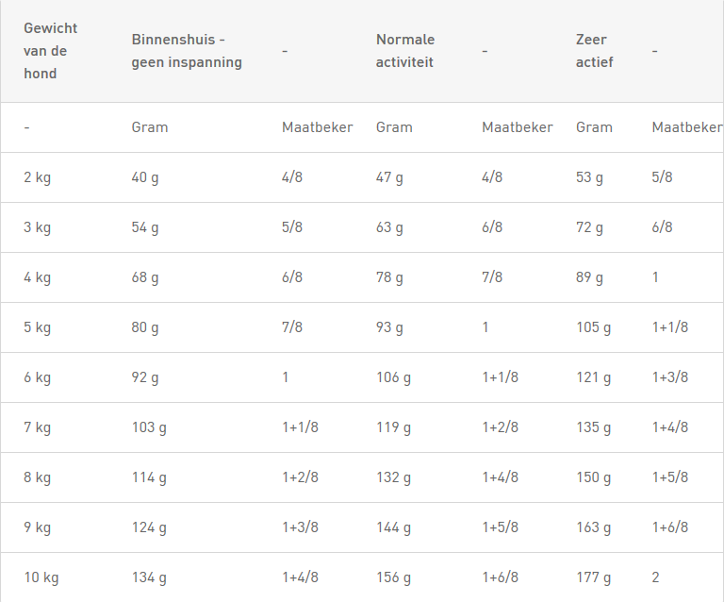724x602 pixels.
Task: Select the 'Binnenshuis - geen inspanning' header
Action: (x=187, y=51)
